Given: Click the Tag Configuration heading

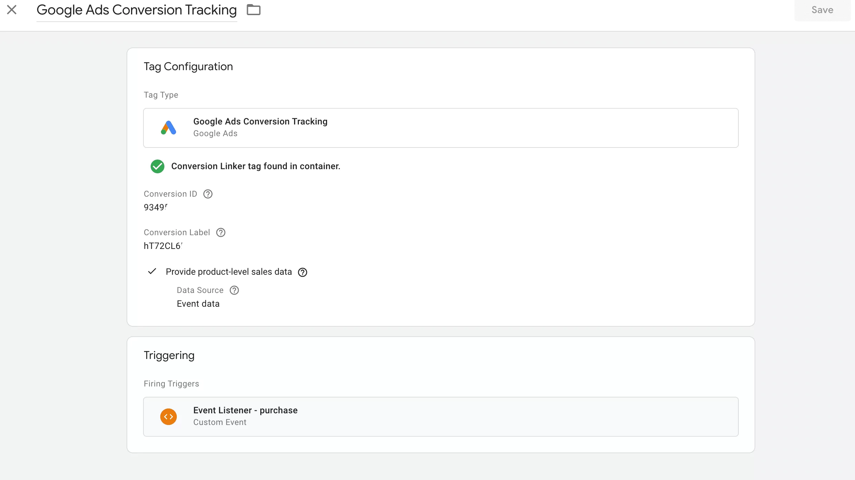Looking at the screenshot, I should (x=188, y=66).
